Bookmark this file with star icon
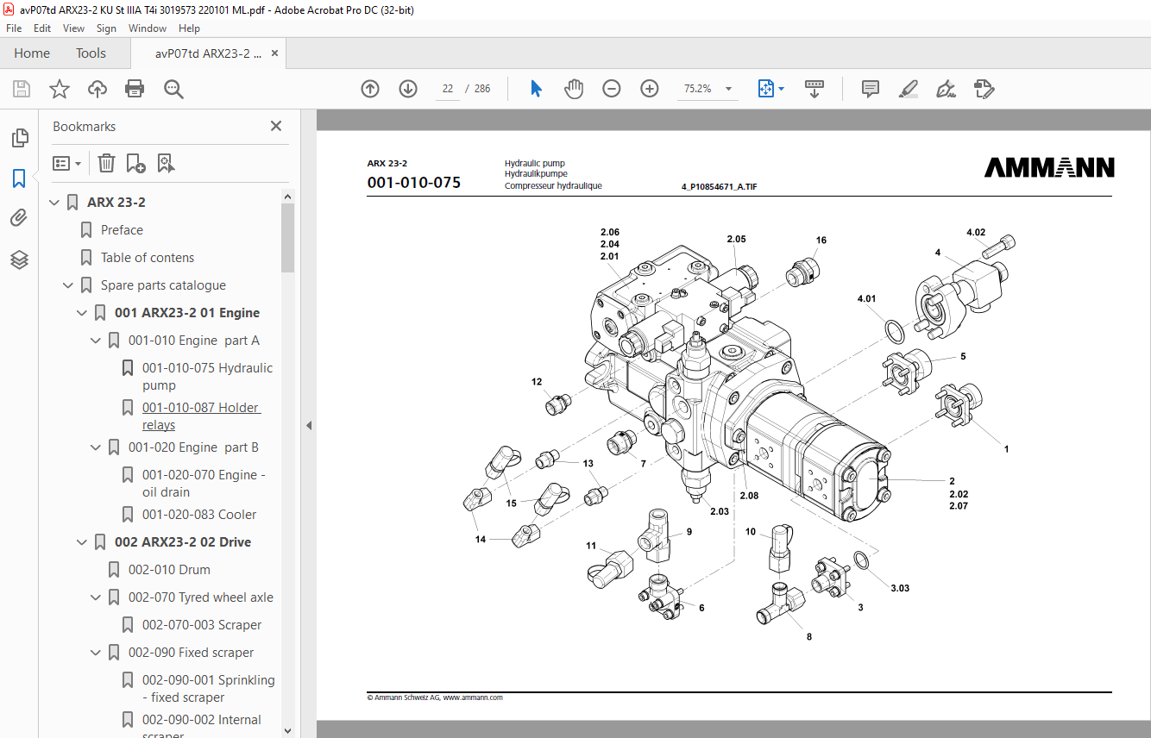The height and width of the screenshot is (738, 1151). click(x=60, y=89)
